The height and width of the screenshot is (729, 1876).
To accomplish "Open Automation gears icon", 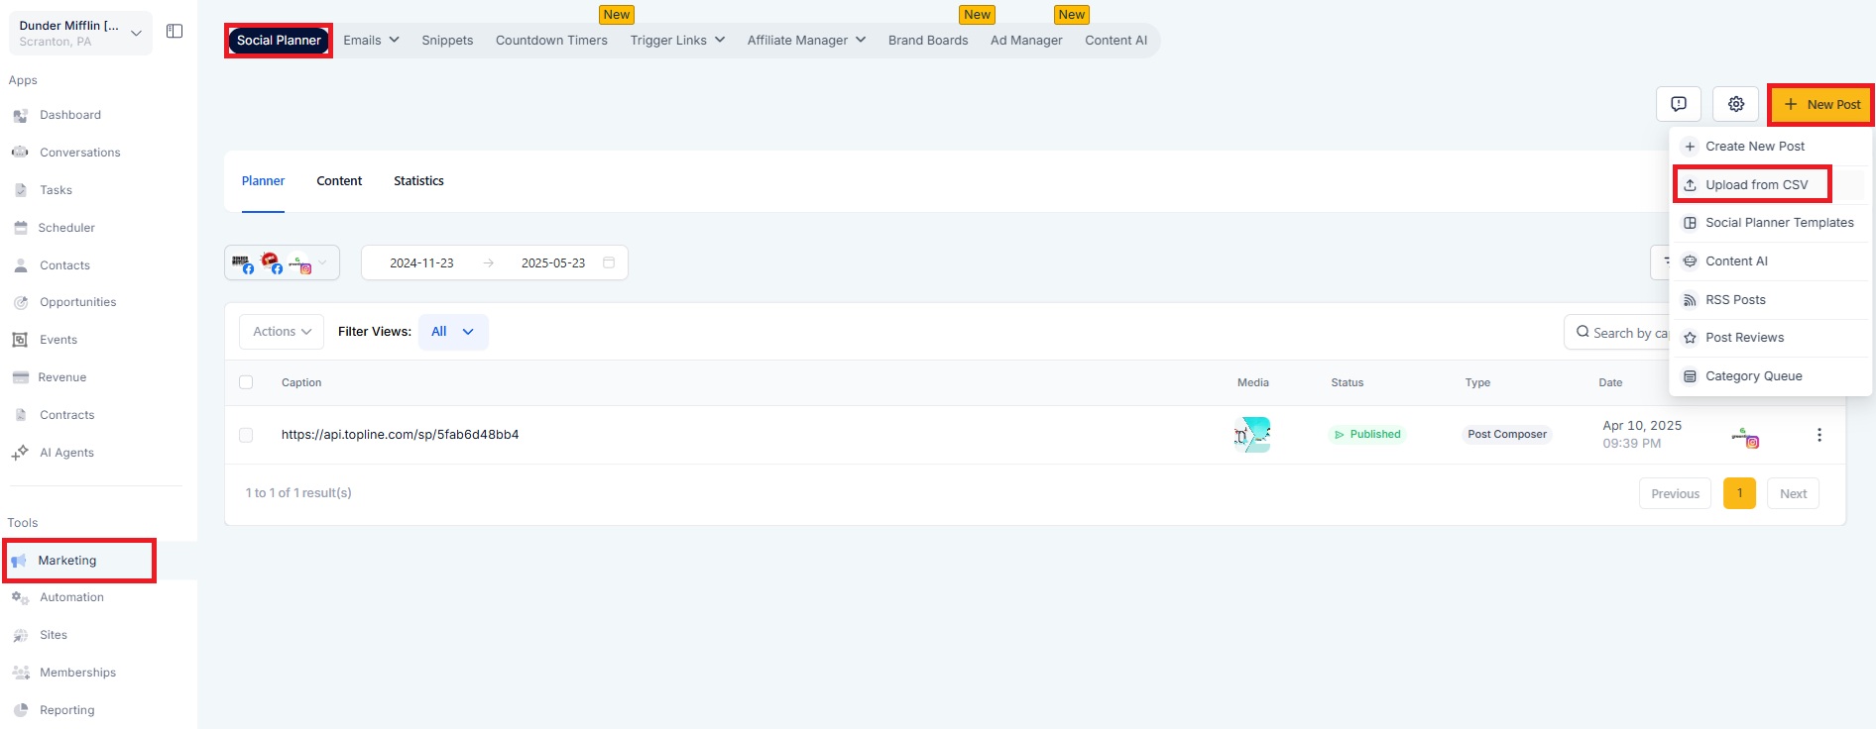I will click(x=20, y=597).
